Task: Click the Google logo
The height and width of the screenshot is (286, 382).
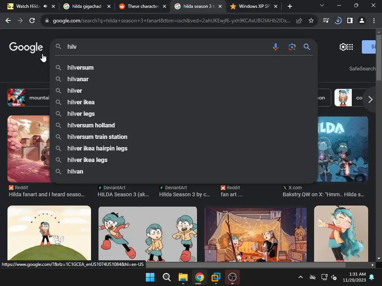Action: click(x=26, y=47)
